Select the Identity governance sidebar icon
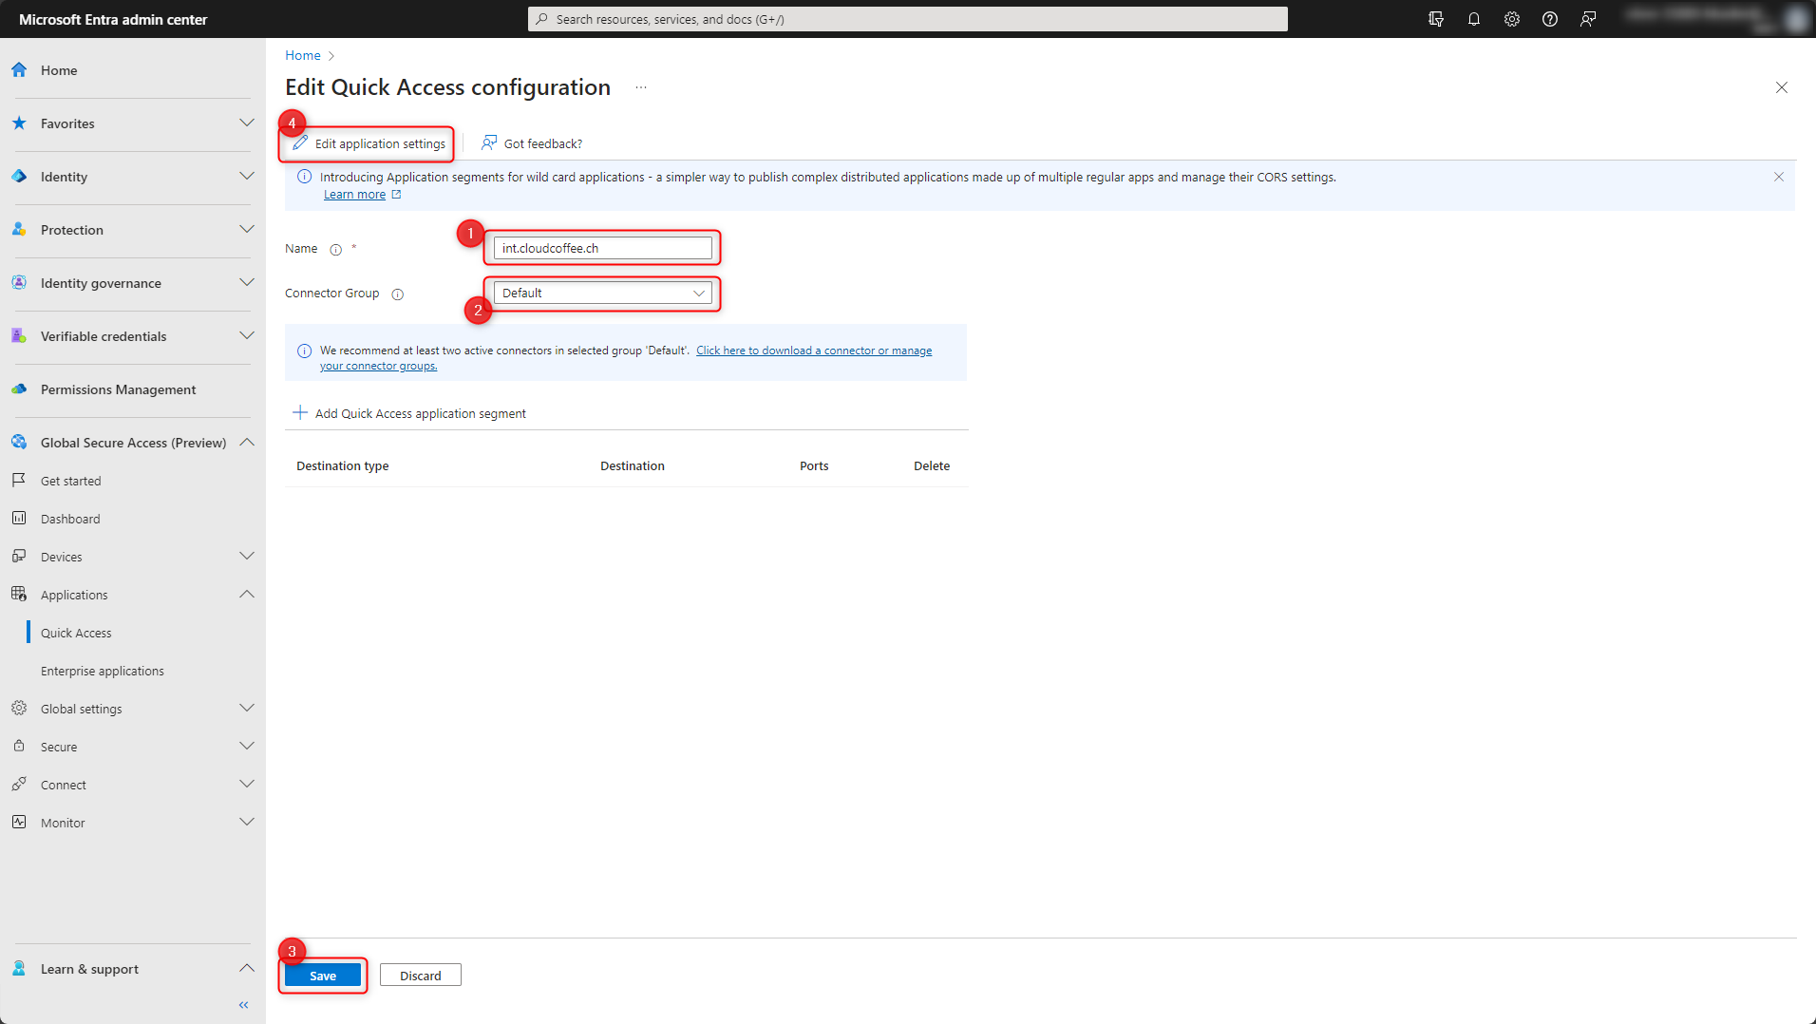Viewport: 1816px width, 1024px height. 18,282
